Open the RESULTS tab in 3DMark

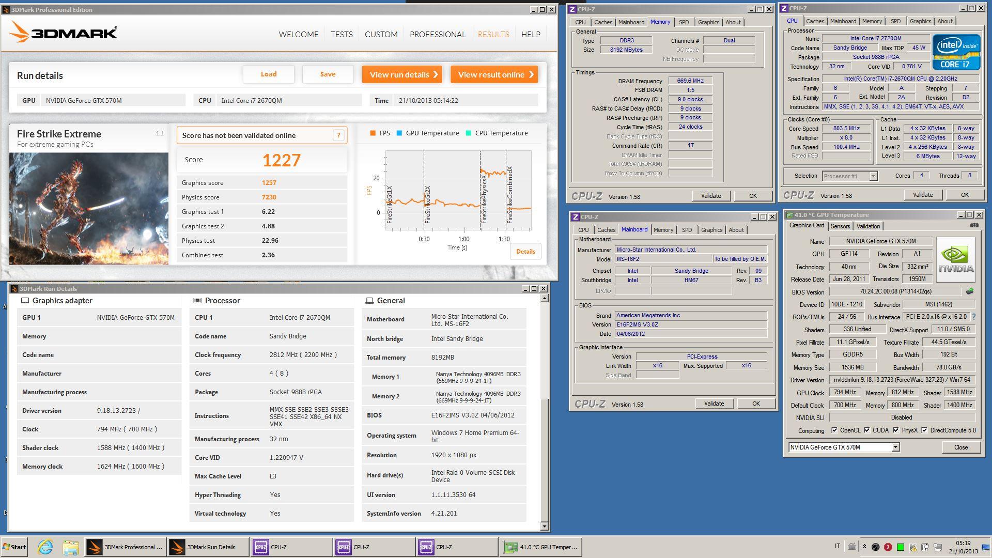(x=493, y=34)
